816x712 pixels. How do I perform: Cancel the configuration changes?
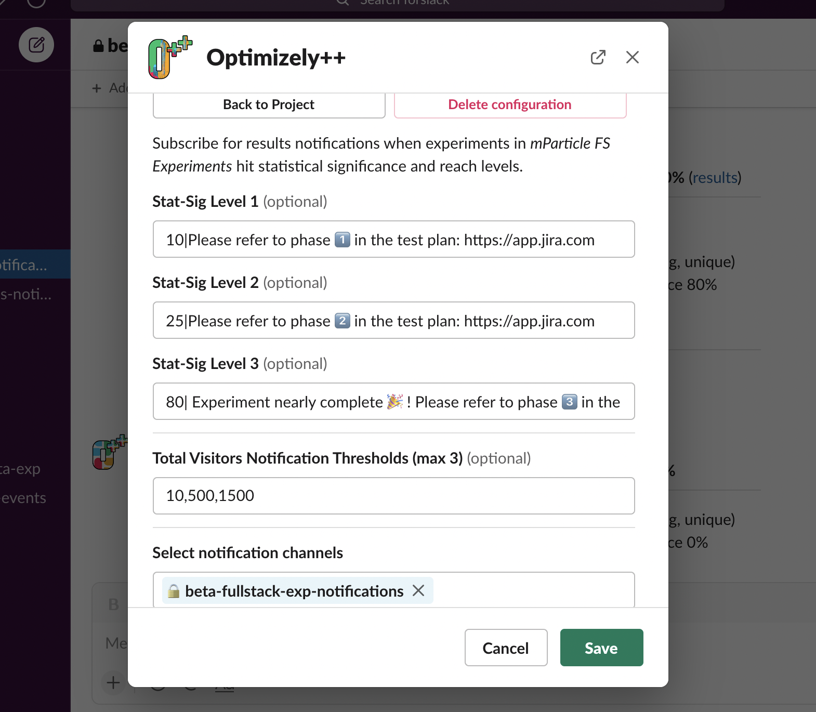[506, 648]
